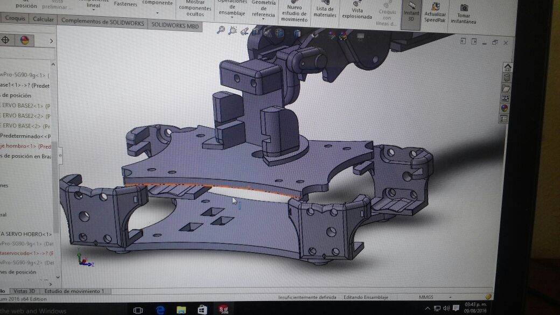The height and width of the screenshot is (315, 560).
Task: Open the Custom Properties task pane icon
Action: click(x=504, y=118)
